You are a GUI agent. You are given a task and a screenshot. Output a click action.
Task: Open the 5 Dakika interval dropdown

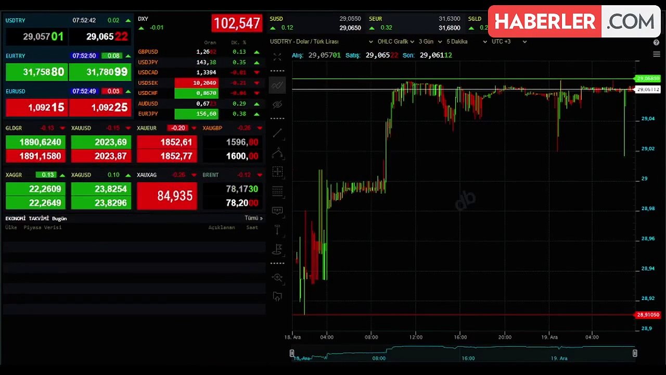(x=467, y=42)
